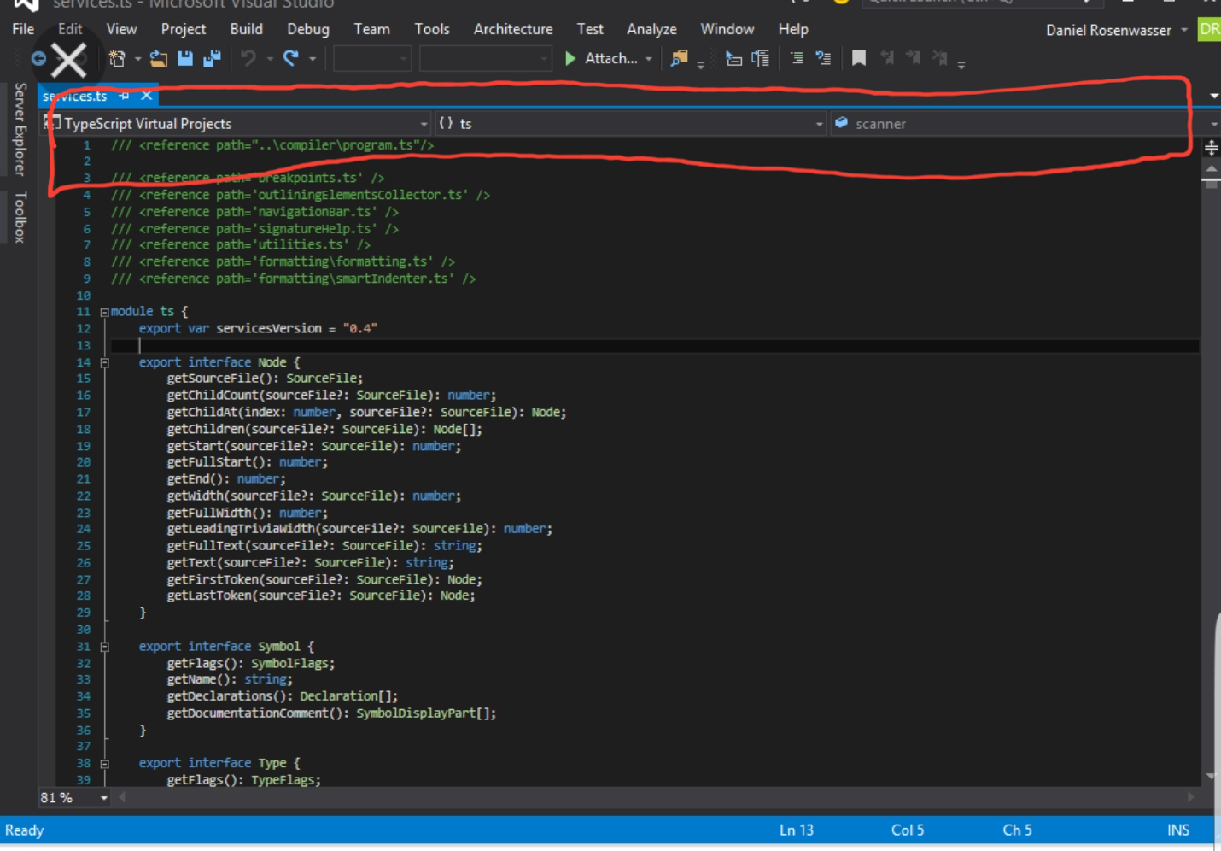Image resolution: width=1221 pixels, height=851 pixels.
Task: Collapse the module ts block
Action: (x=104, y=313)
